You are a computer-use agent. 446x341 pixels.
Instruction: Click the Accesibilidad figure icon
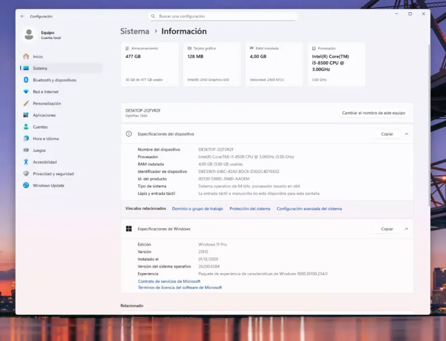pos(26,162)
